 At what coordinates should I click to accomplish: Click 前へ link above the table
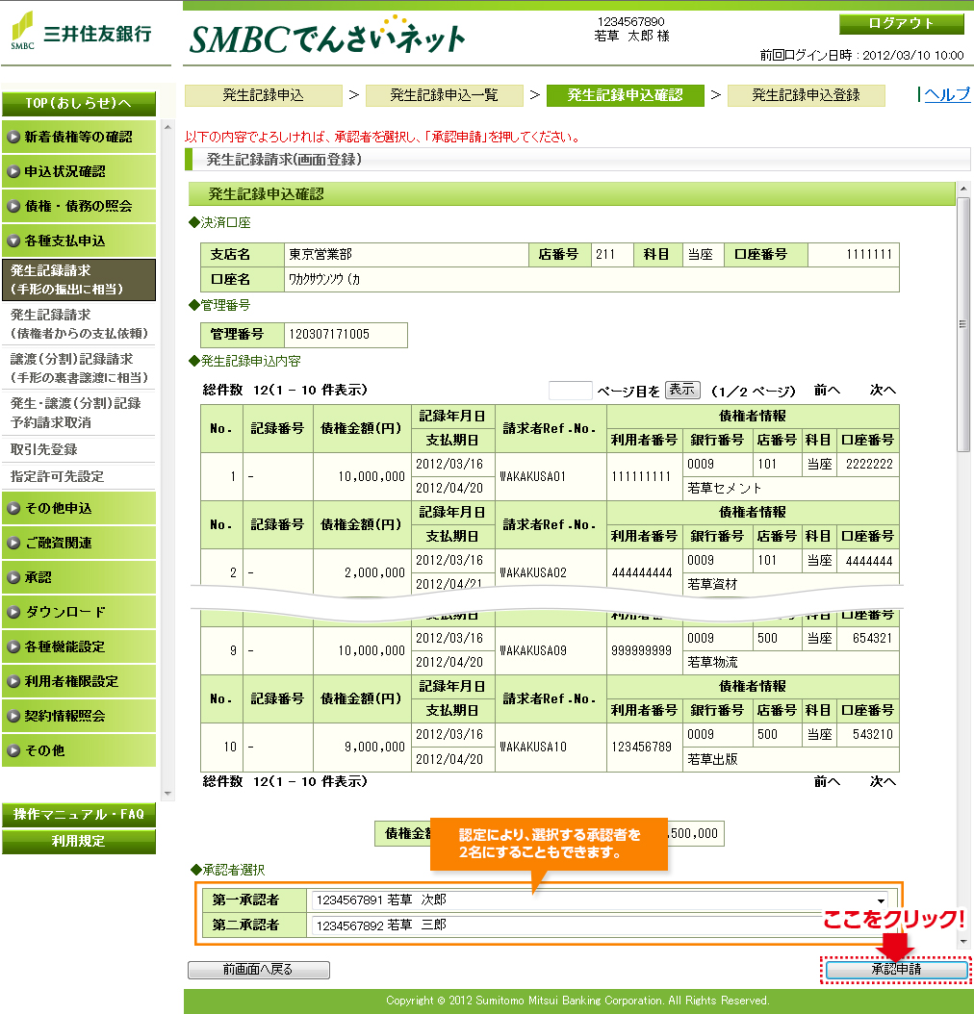click(x=827, y=390)
